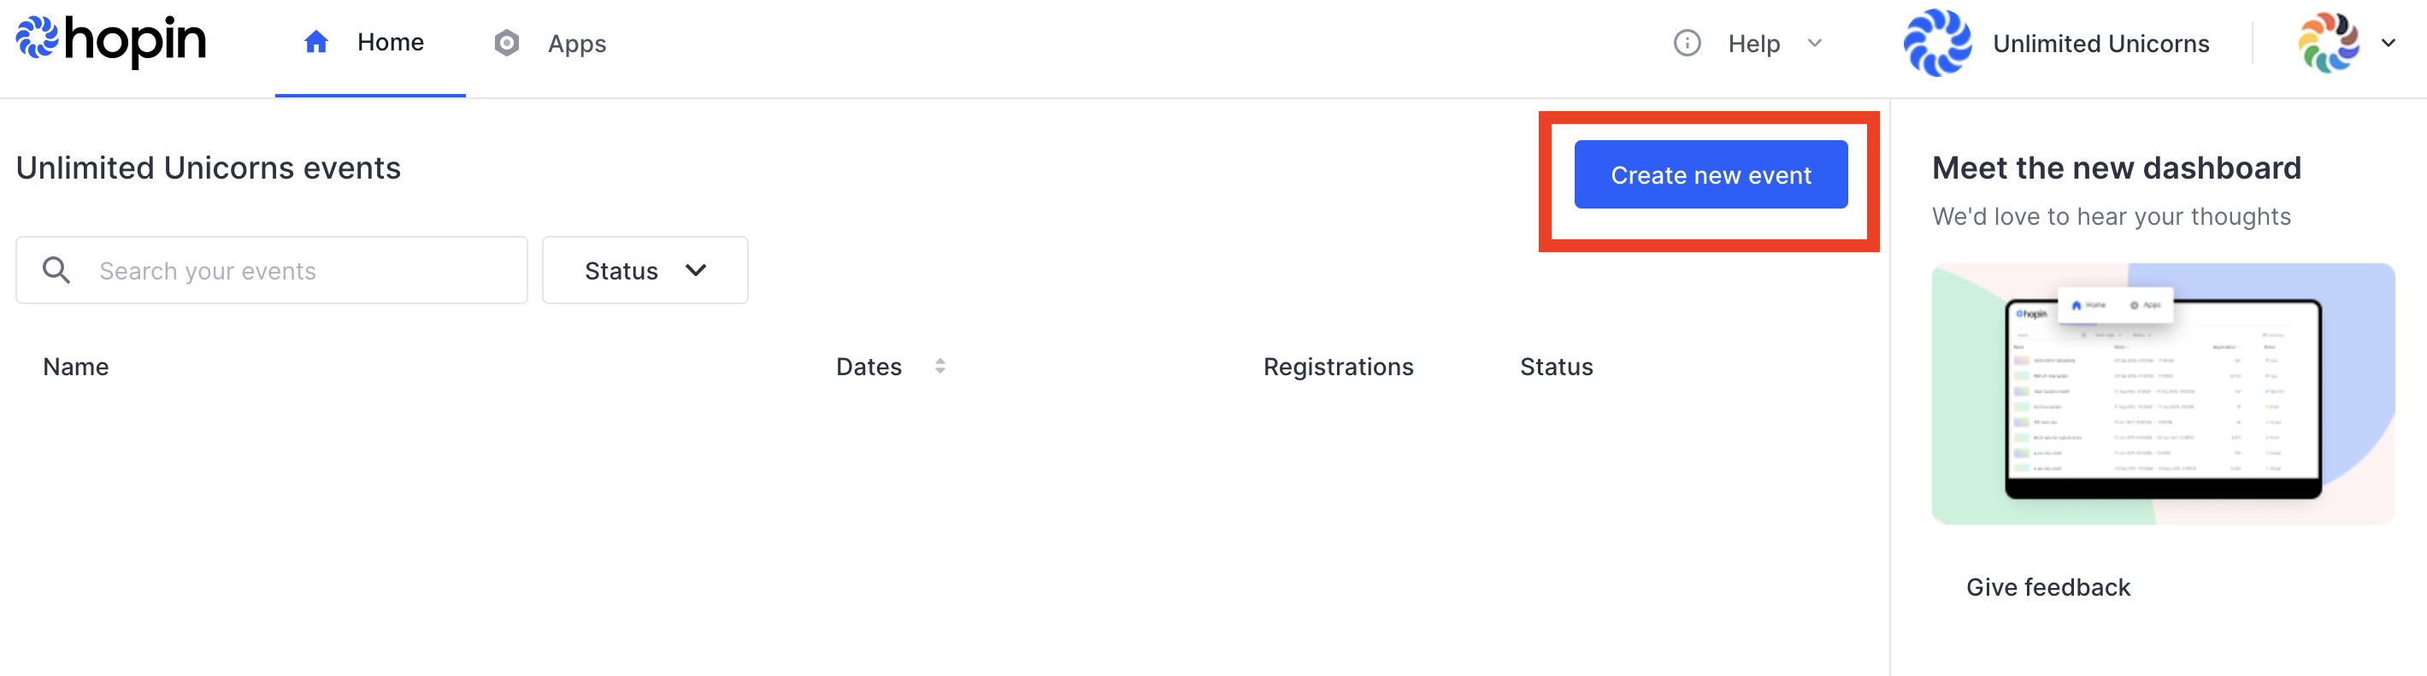Click the hopin logo
Image resolution: width=2427 pixels, height=676 pixels.
point(111,41)
